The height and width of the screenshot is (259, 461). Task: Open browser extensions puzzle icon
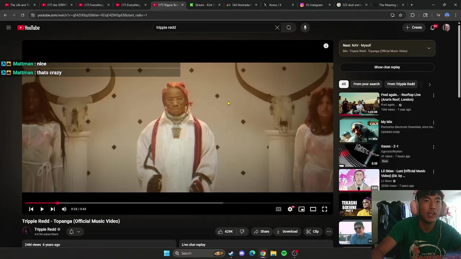[x=413, y=15]
